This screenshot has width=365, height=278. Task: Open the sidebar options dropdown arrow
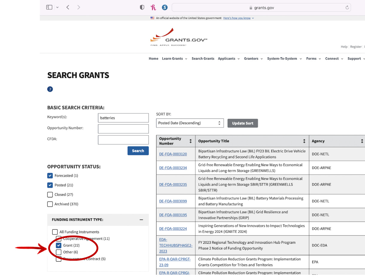57,7
